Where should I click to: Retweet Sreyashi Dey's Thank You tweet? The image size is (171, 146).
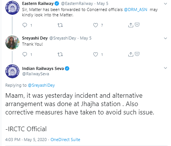(60, 54)
